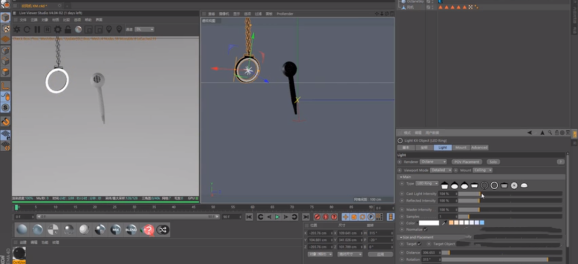The height and width of the screenshot is (264, 578).
Task: Click the light blue color preset swatch
Action: coord(482,222)
